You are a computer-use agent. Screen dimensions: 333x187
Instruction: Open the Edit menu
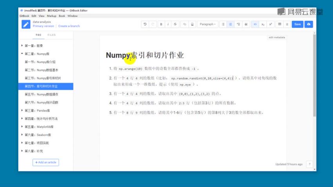pos(34,16)
